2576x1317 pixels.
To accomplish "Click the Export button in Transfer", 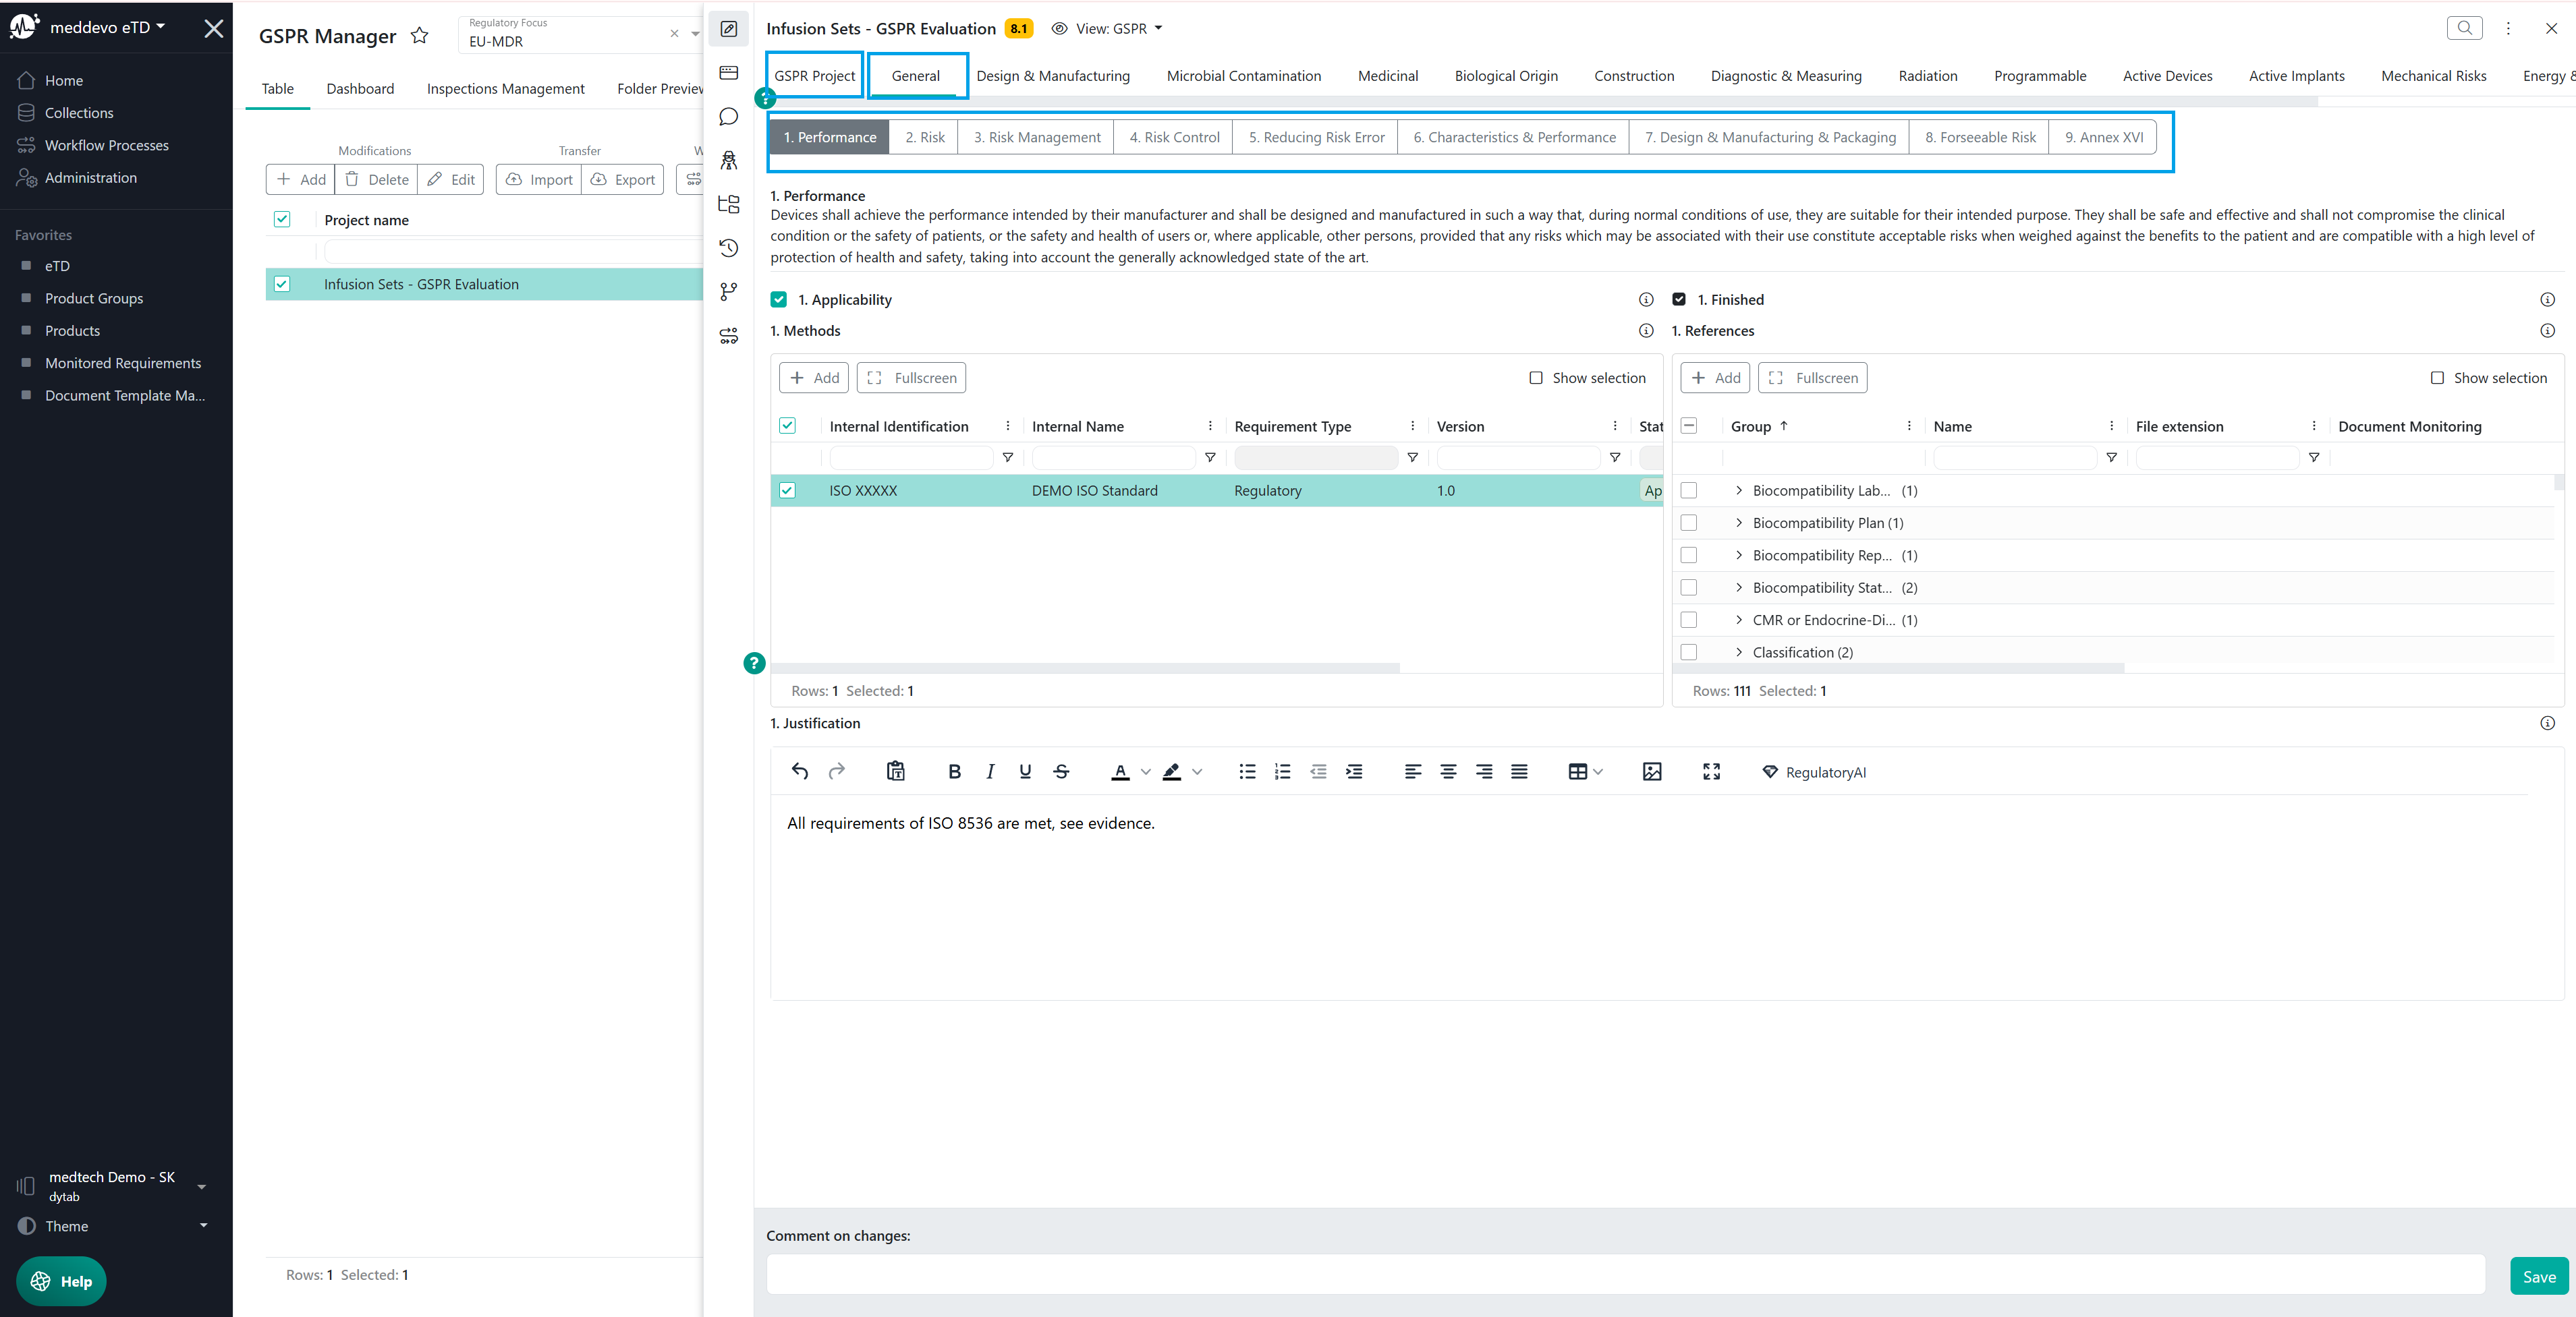I will (622, 179).
